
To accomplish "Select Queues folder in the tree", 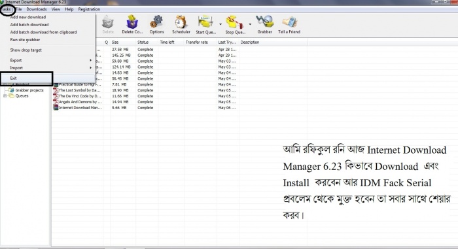I will (x=22, y=96).
